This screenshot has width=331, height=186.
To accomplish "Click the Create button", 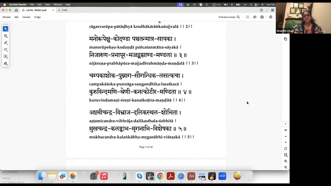I will point(63,10).
